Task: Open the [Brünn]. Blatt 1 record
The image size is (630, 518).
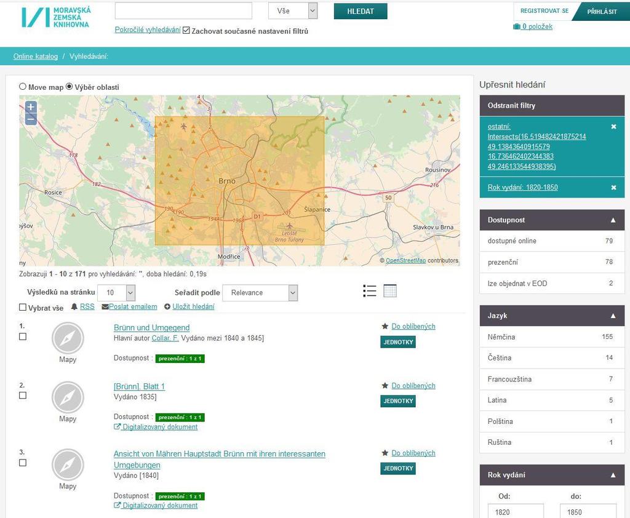Action: tap(139, 386)
